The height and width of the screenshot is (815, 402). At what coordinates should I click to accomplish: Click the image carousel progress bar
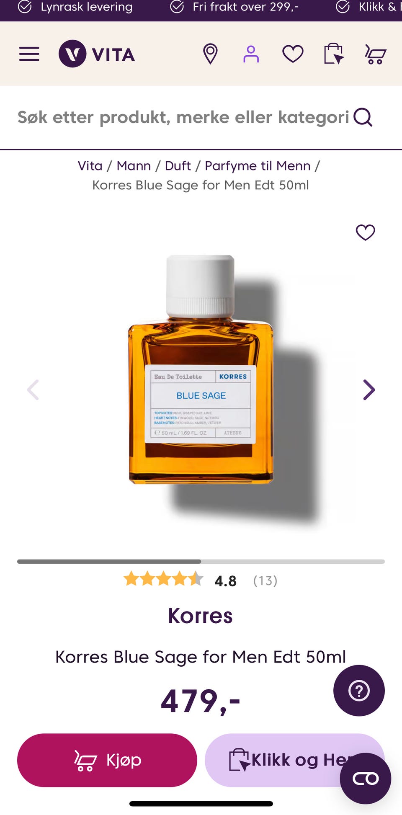pos(201,562)
